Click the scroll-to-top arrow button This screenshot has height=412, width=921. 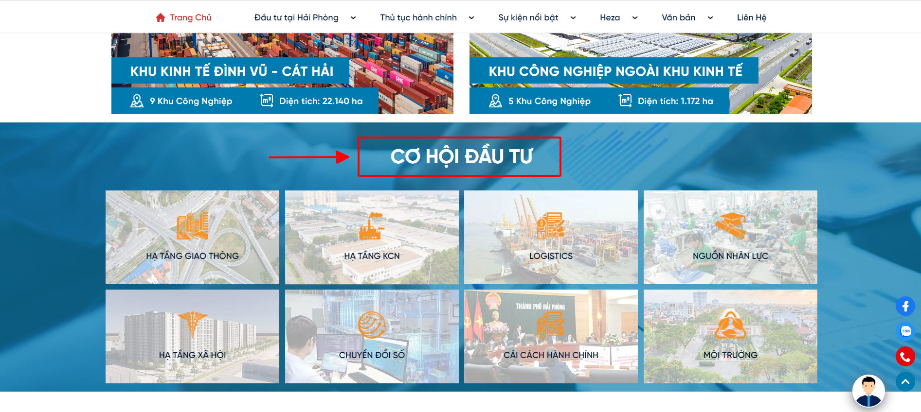(905, 382)
